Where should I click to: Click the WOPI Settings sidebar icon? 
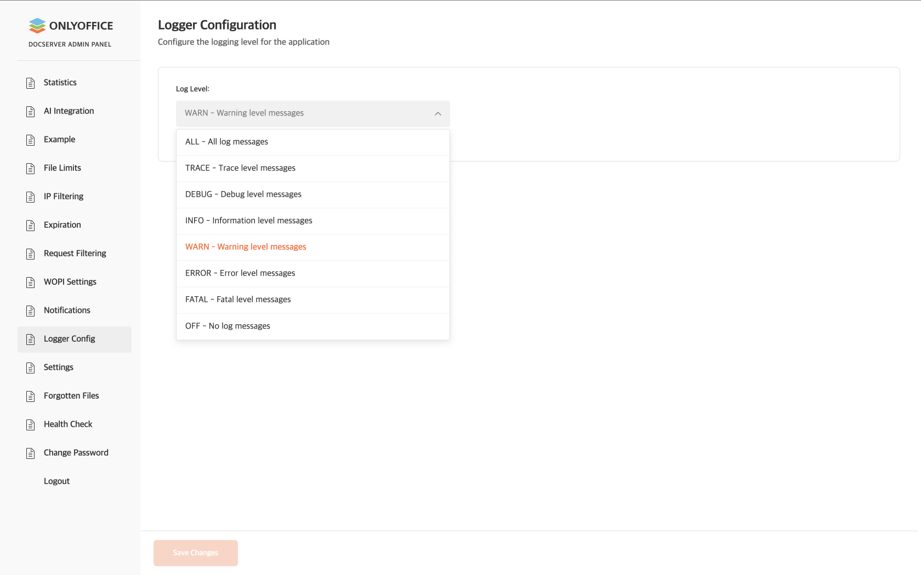pos(31,282)
